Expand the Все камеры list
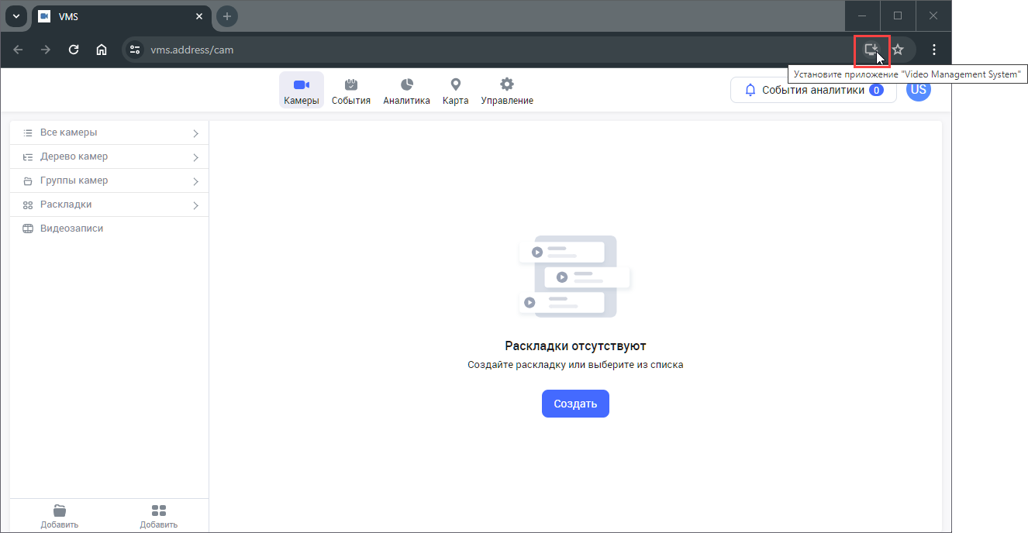1028x533 pixels. 109,133
